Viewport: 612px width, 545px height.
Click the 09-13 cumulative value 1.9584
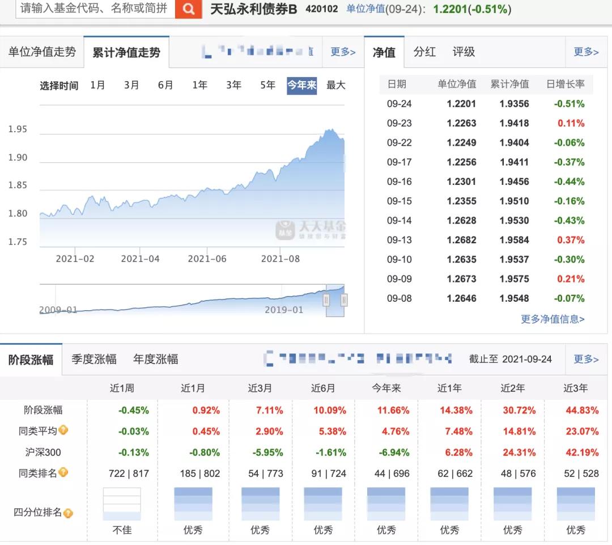pos(514,240)
